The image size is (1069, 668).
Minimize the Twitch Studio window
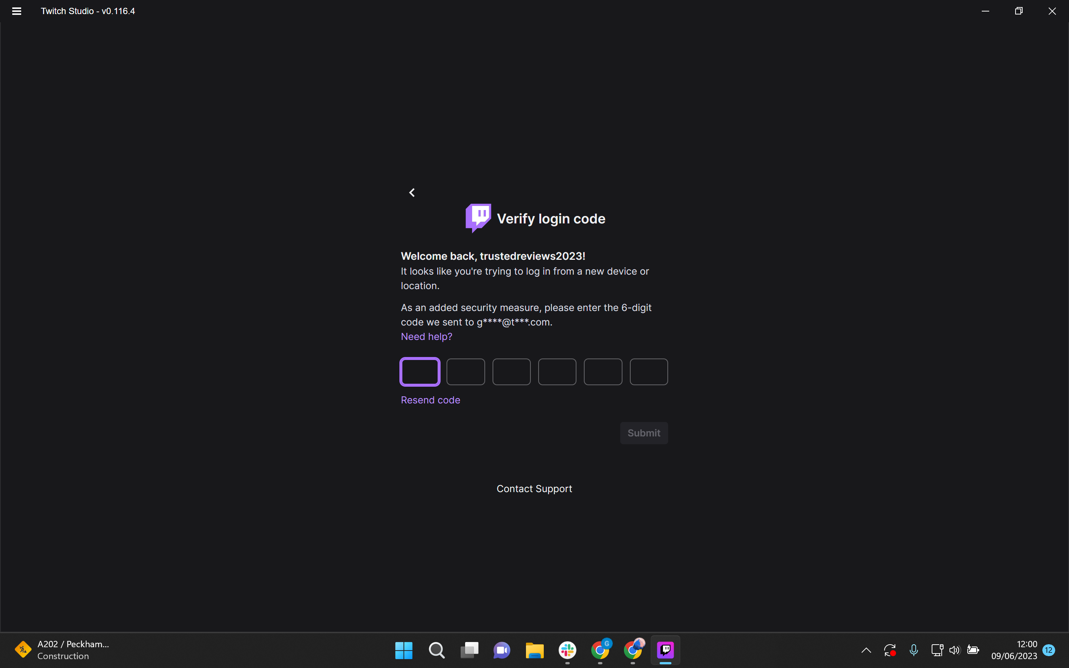coord(985,11)
